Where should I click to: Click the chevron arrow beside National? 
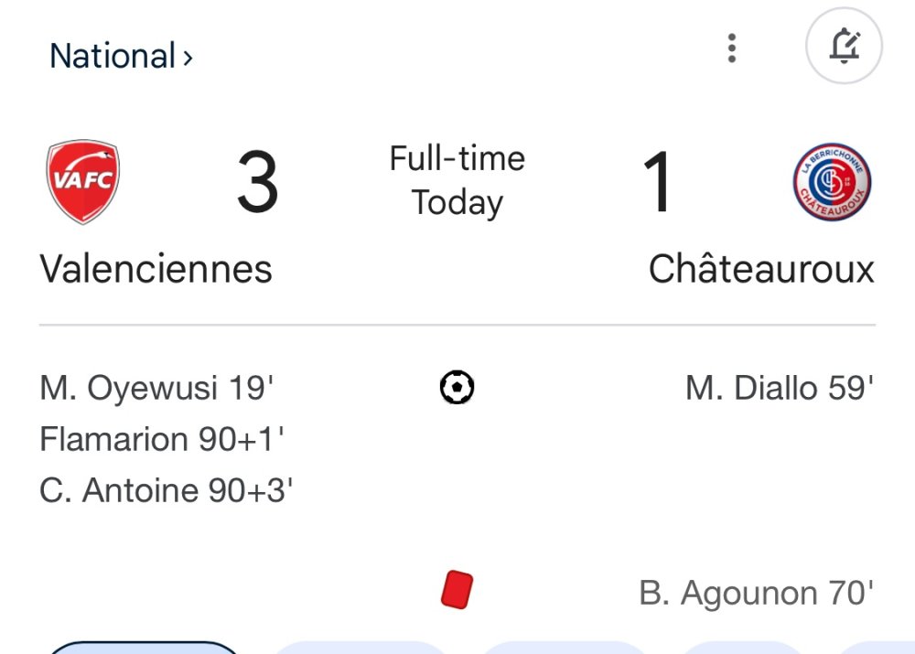188,58
